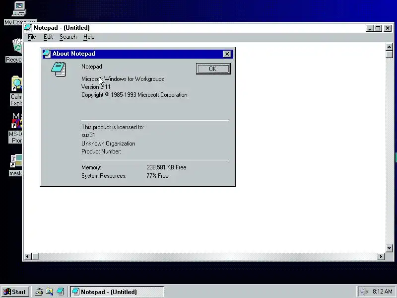Click the horizontal scrollbar thumb
The image size is (397, 298).
(x=35, y=256)
